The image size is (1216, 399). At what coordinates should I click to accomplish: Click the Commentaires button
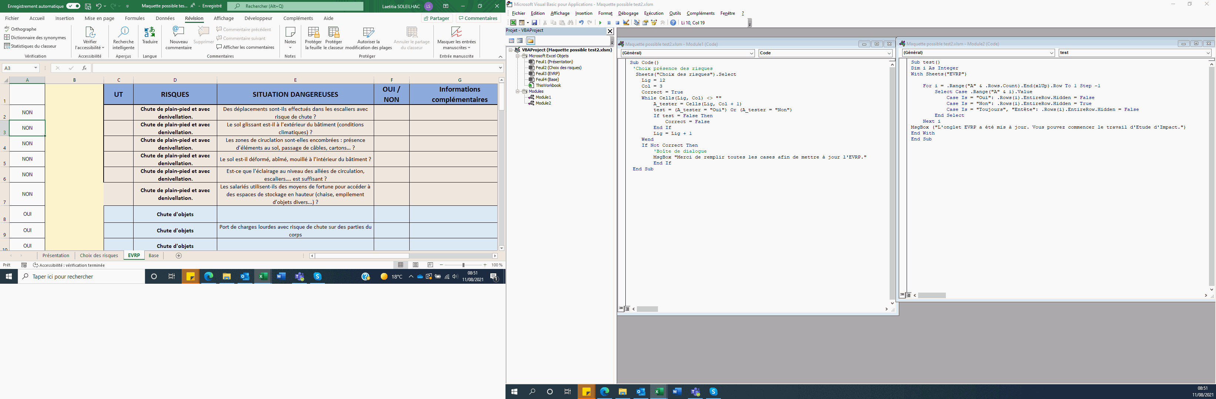478,18
